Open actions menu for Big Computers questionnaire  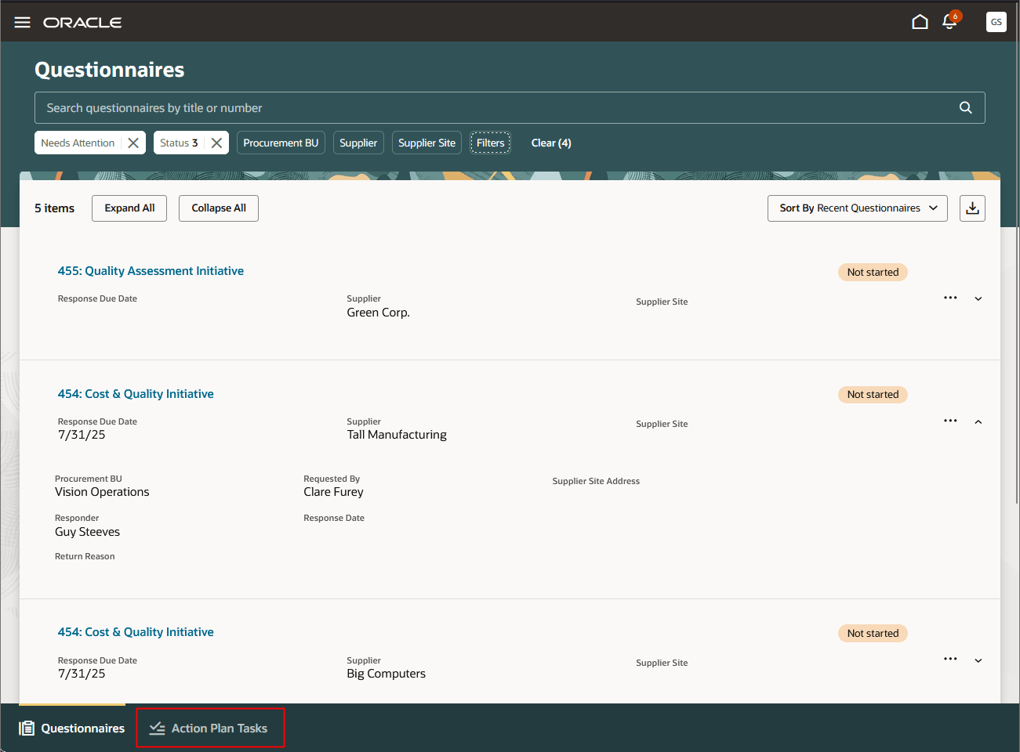click(x=950, y=659)
